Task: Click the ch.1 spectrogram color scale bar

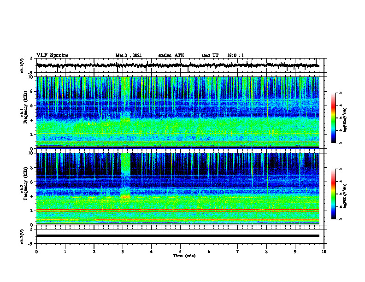Action: (333, 118)
